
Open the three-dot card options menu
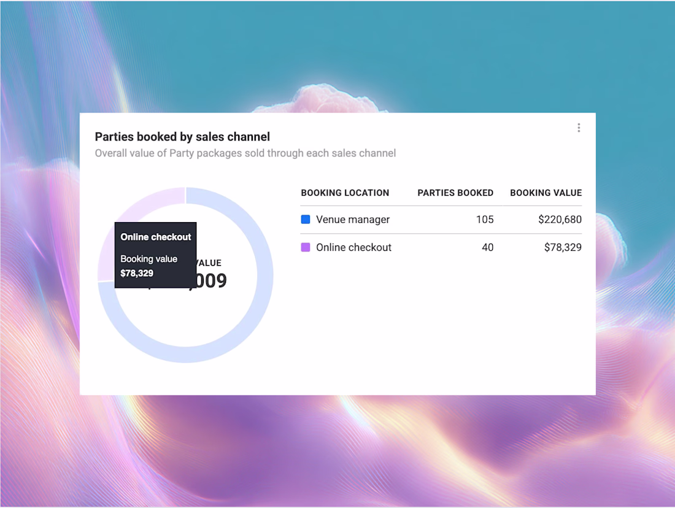(x=579, y=128)
